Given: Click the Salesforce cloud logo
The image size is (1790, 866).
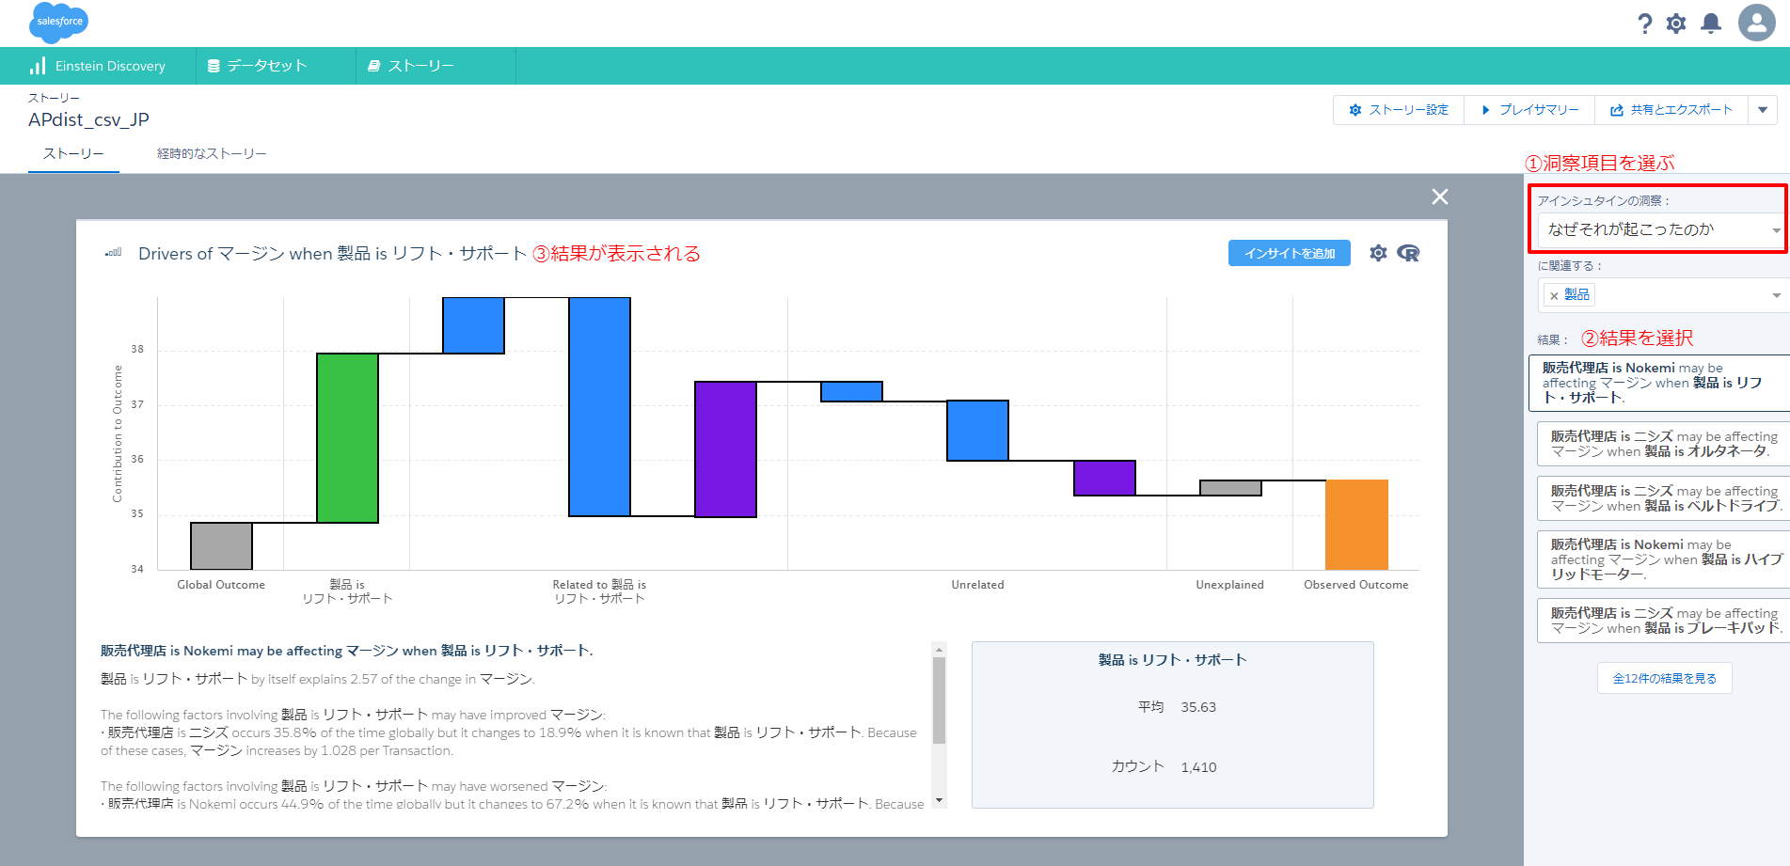Looking at the screenshot, I should pos(58,22).
